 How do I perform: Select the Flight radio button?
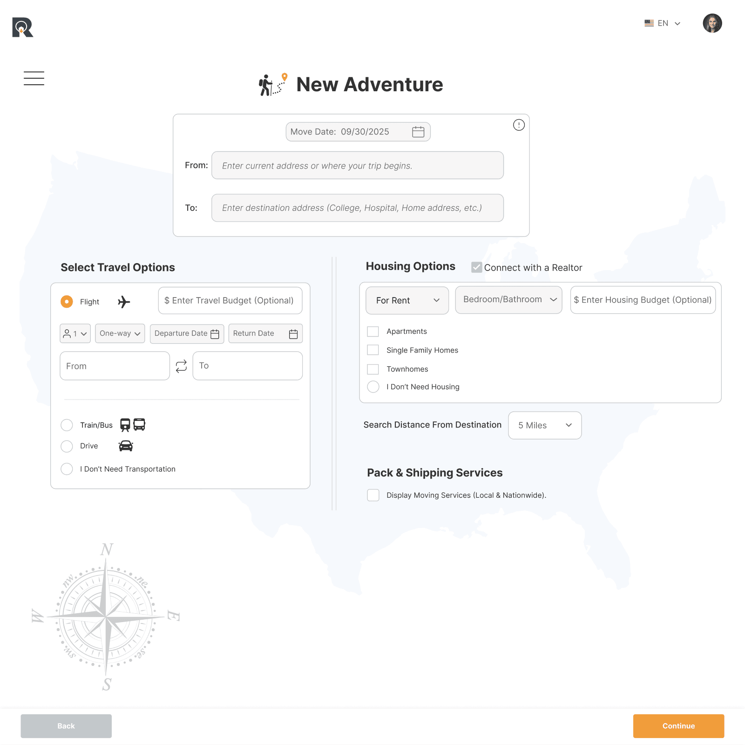pos(67,302)
